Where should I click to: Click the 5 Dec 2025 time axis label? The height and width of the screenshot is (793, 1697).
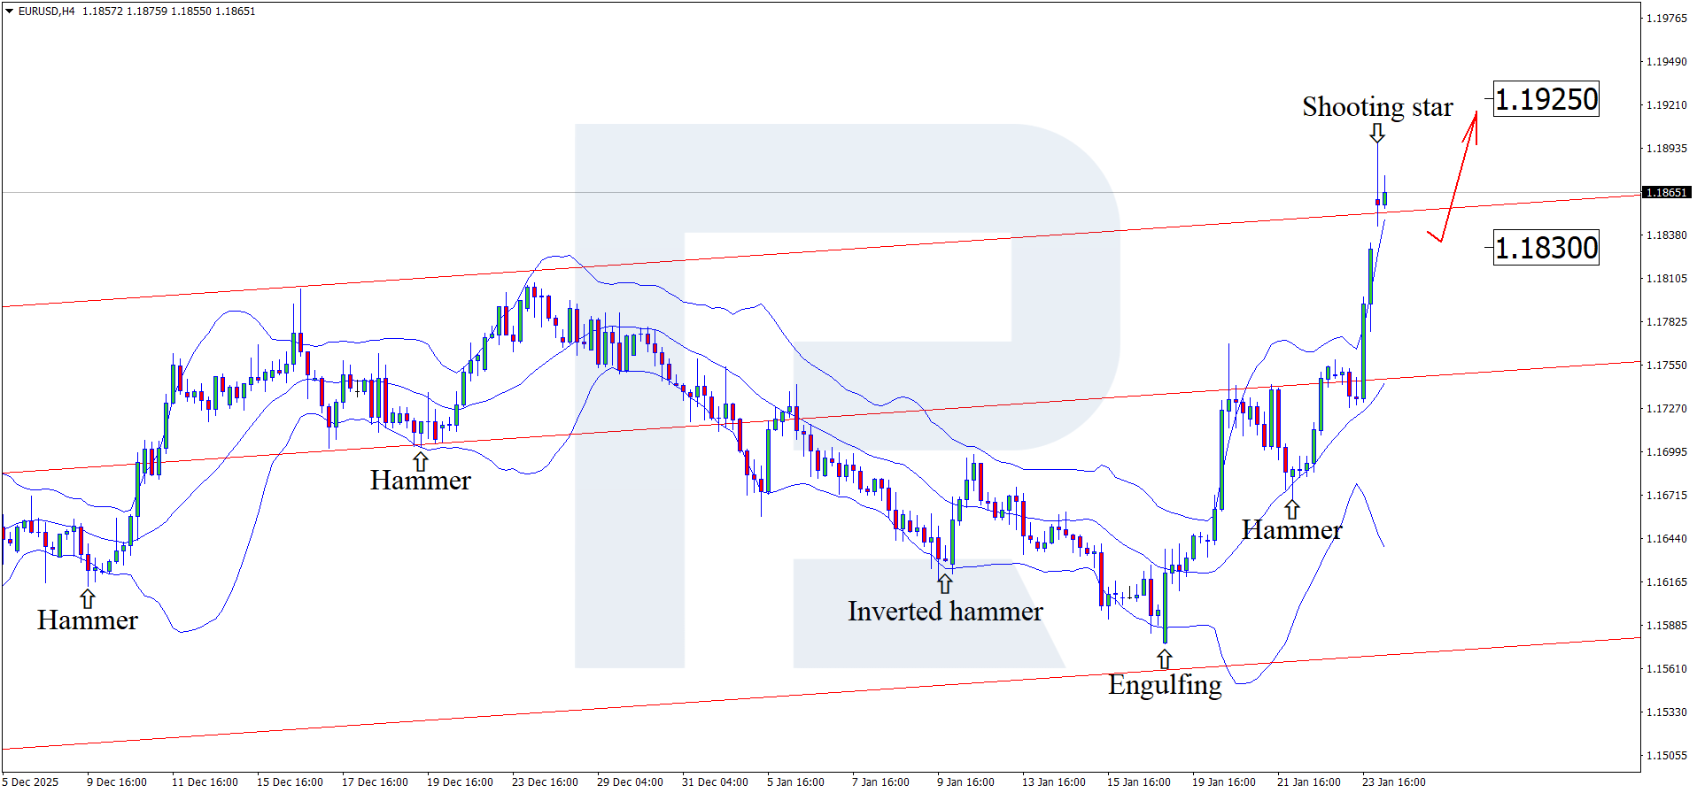tap(32, 781)
